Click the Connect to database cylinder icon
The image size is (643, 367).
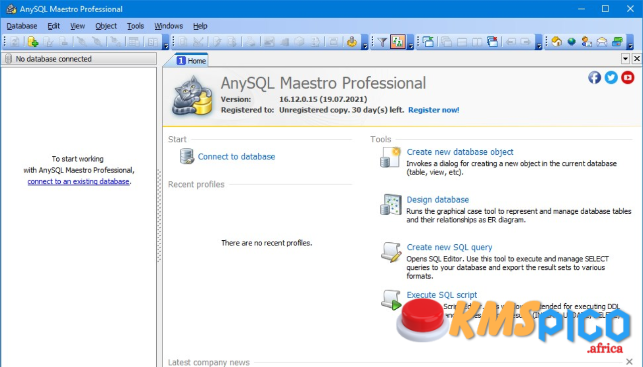pos(187,156)
